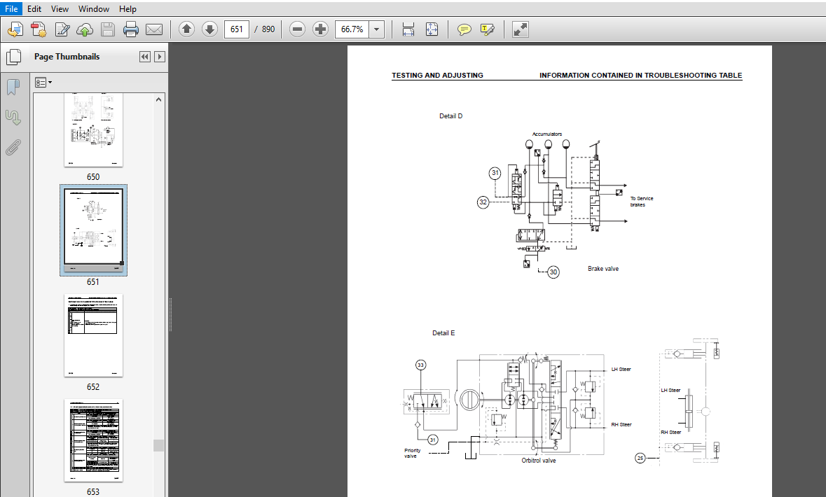Image resolution: width=826 pixels, height=497 pixels.
Task: Click the 'Detail D' label
Action: 451,115
